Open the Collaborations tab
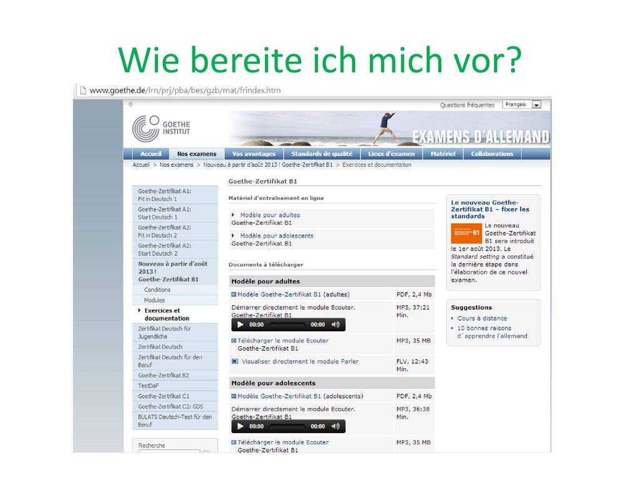Screen dimensions: 640x480 tap(492, 154)
